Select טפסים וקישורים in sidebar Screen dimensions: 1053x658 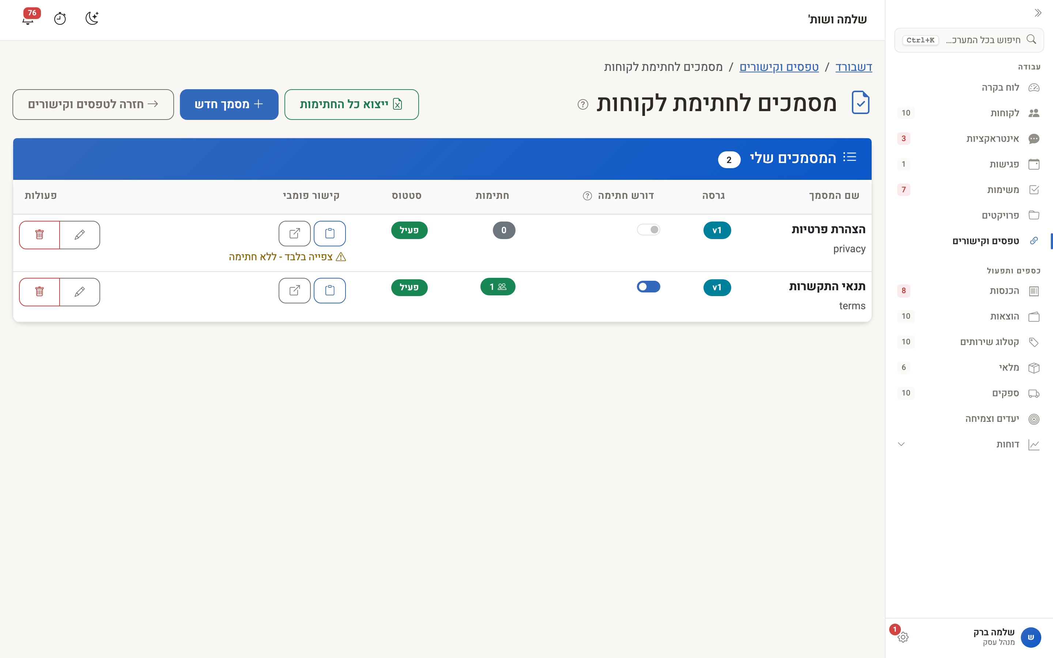969,241
